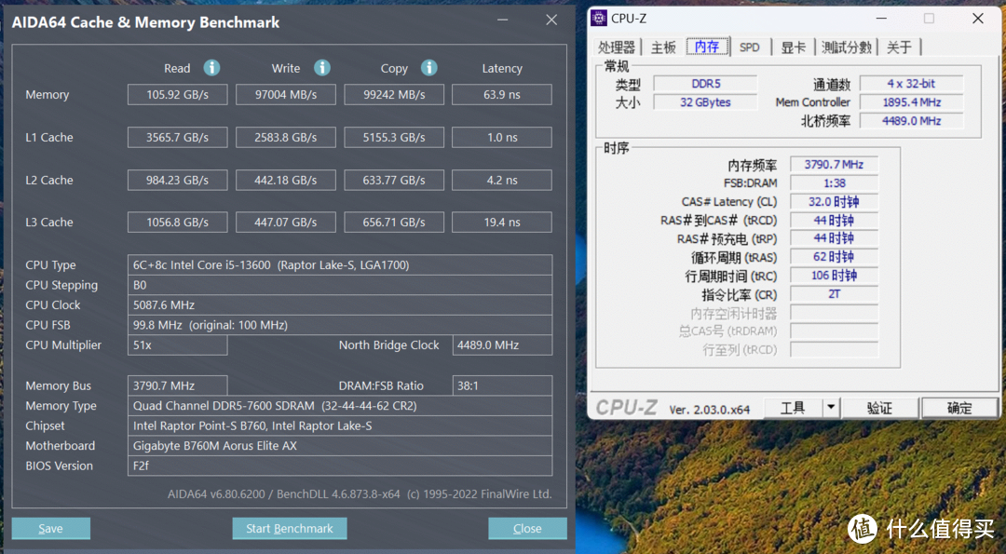Click the empty 行至列 (tRCD) field
The height and width of the screenshot is (554, 1006).
[x=834, y=349]
